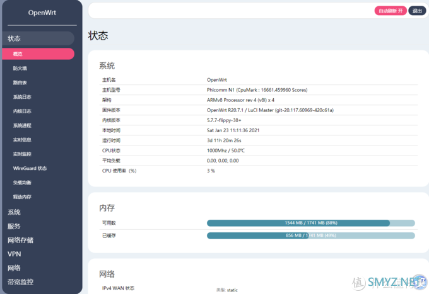Viewport: 429px width, 294px height.
Task: Expand the VPN menu section
Action: coord(15,254)
